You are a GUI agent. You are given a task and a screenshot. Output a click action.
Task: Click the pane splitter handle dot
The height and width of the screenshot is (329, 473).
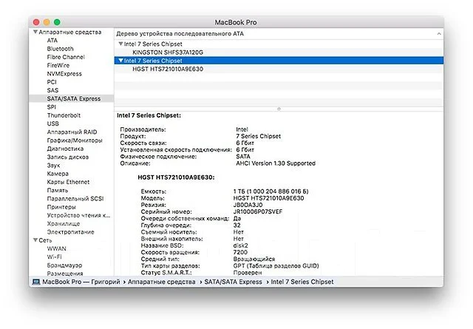pyautogui.click(x=279, y=109)
